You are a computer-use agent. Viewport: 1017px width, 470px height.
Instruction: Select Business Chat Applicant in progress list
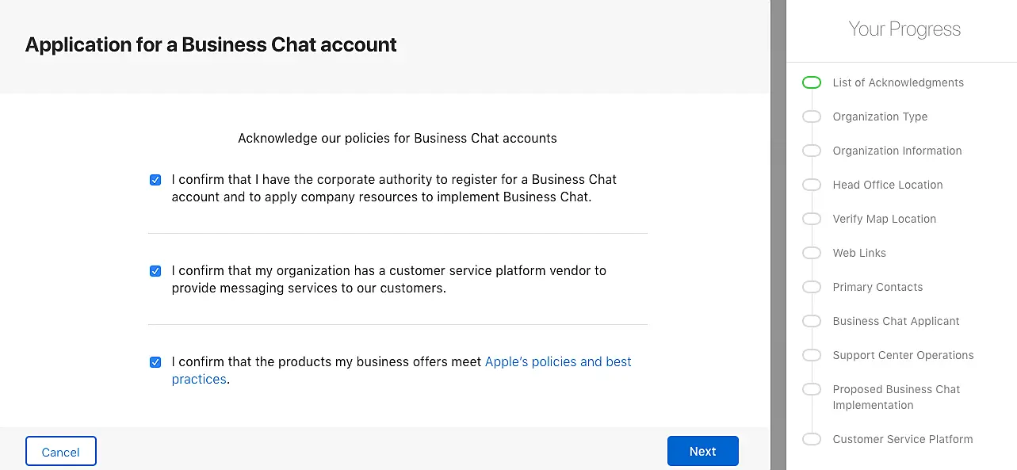896,321
